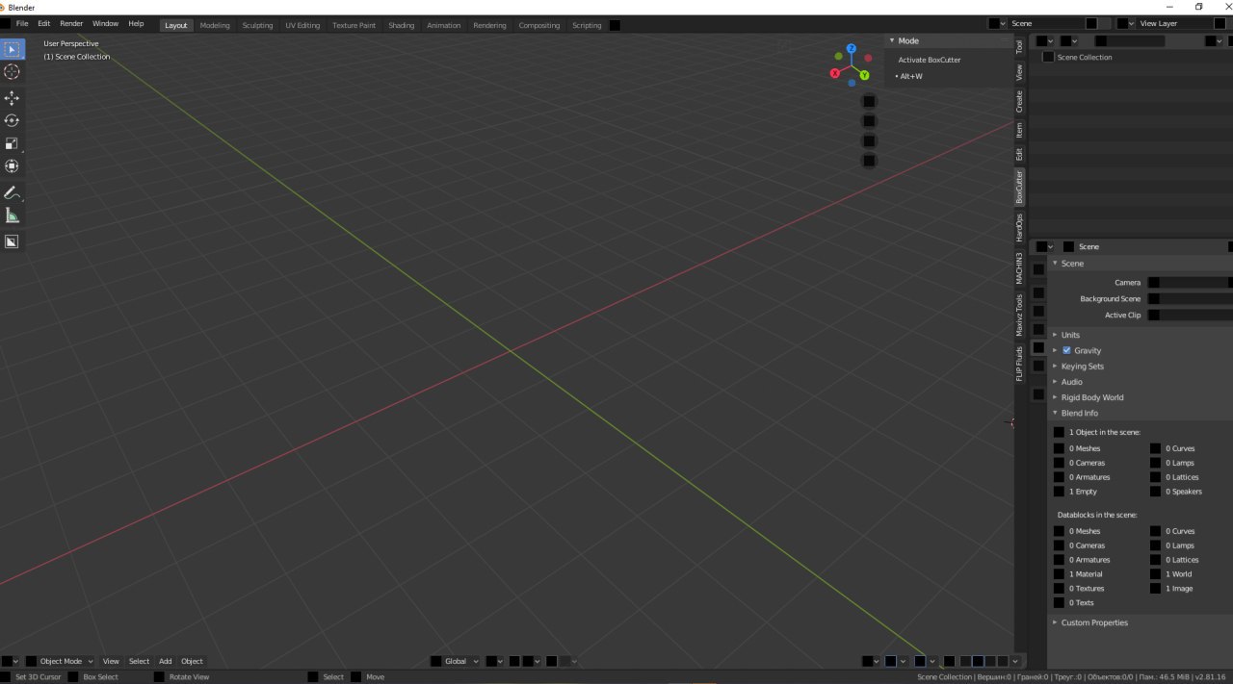This screenshot has width=1233, height=684.
Task: Expand the Keying Sets section
Action: click(x=1055, y=367)
